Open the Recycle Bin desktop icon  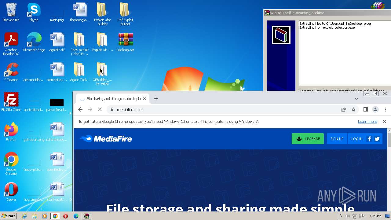pos(11,12)
